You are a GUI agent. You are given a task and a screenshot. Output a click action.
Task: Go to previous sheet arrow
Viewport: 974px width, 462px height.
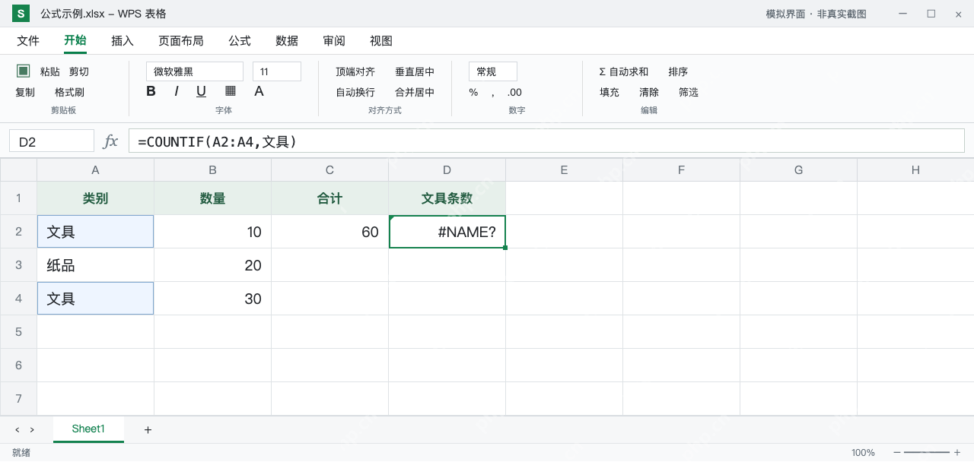pos(18,430)
